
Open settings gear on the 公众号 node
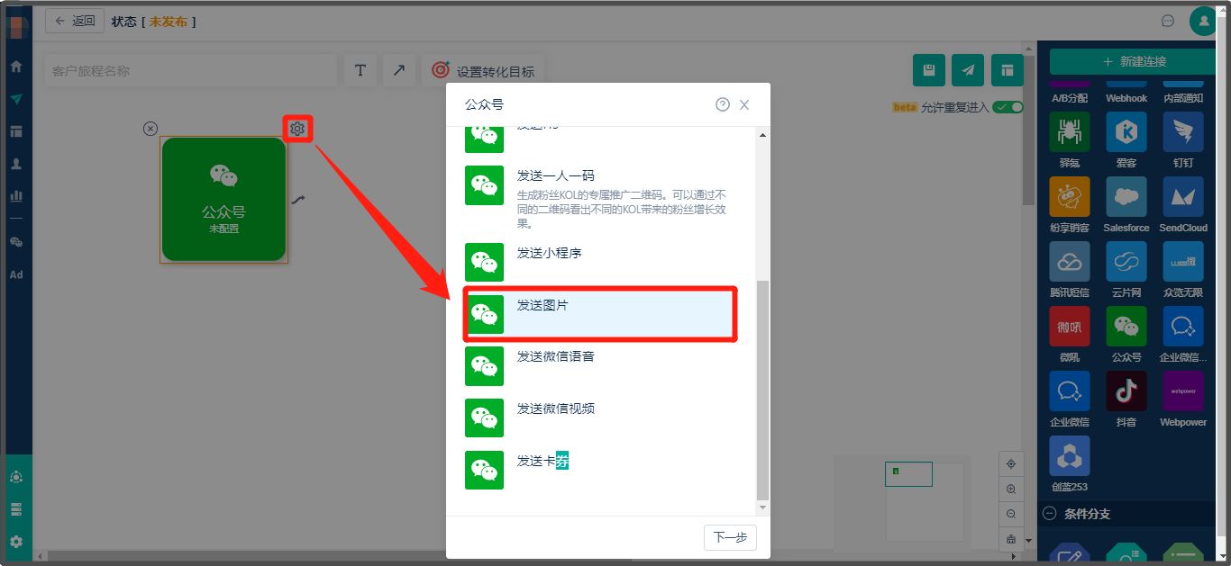click(297, 129)
